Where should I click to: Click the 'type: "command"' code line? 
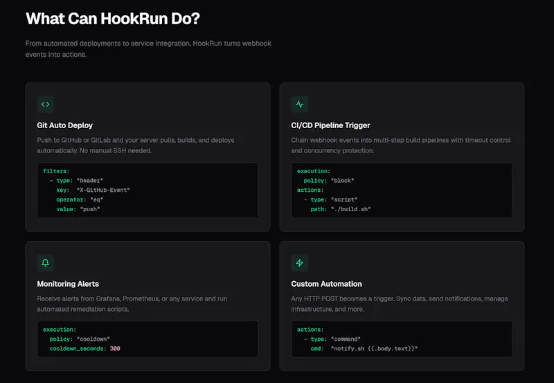pyautogui.click(x=332, y=339)
